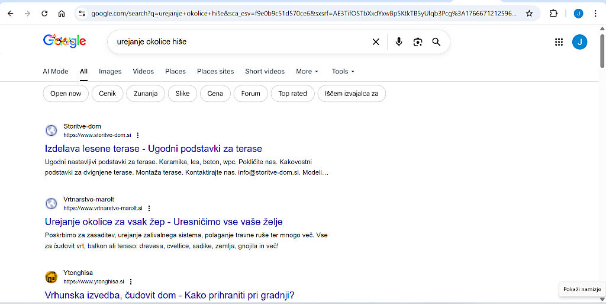Screen dimensions: 606x304
Task: Click the browser address bar URL
Action: 304,14
